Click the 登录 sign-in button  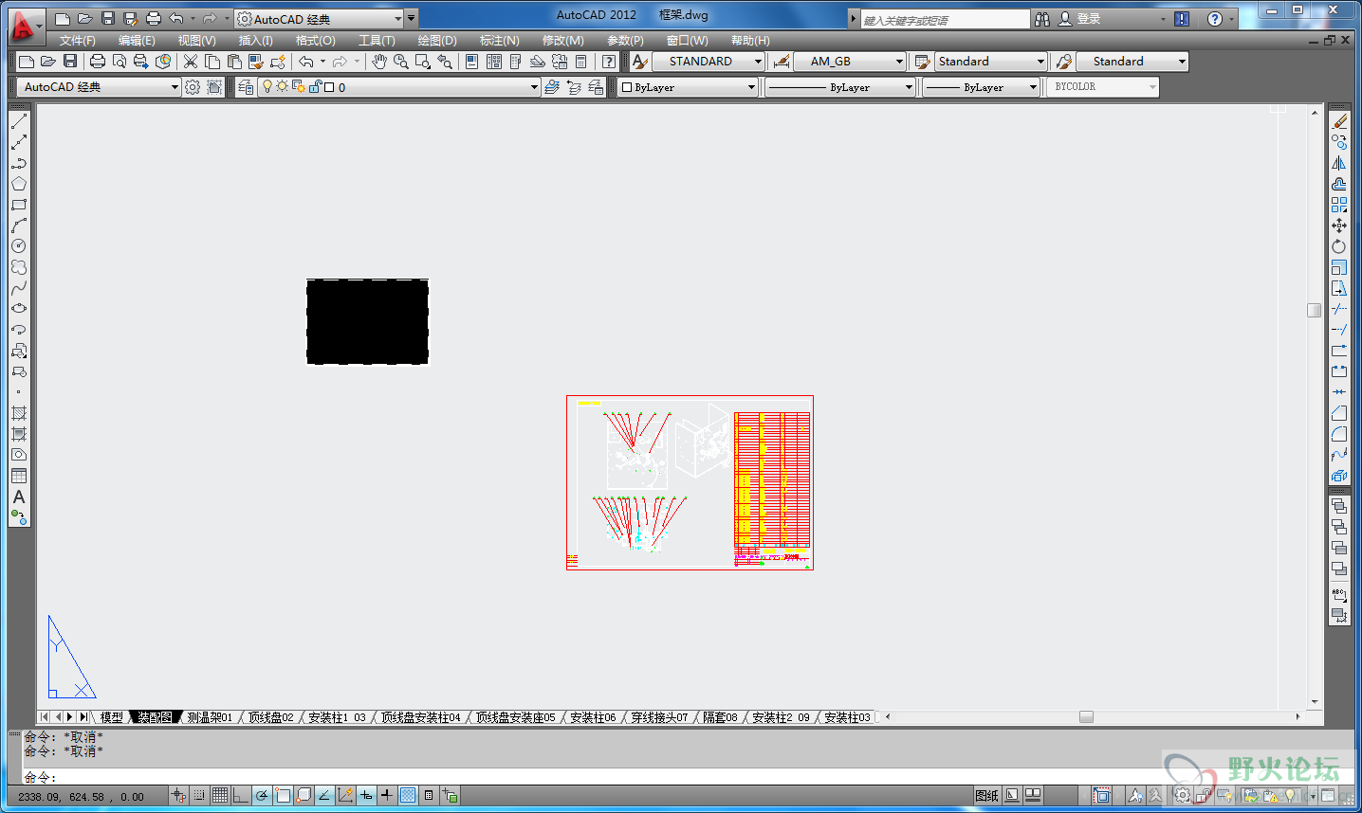(x=1080, y=19)
